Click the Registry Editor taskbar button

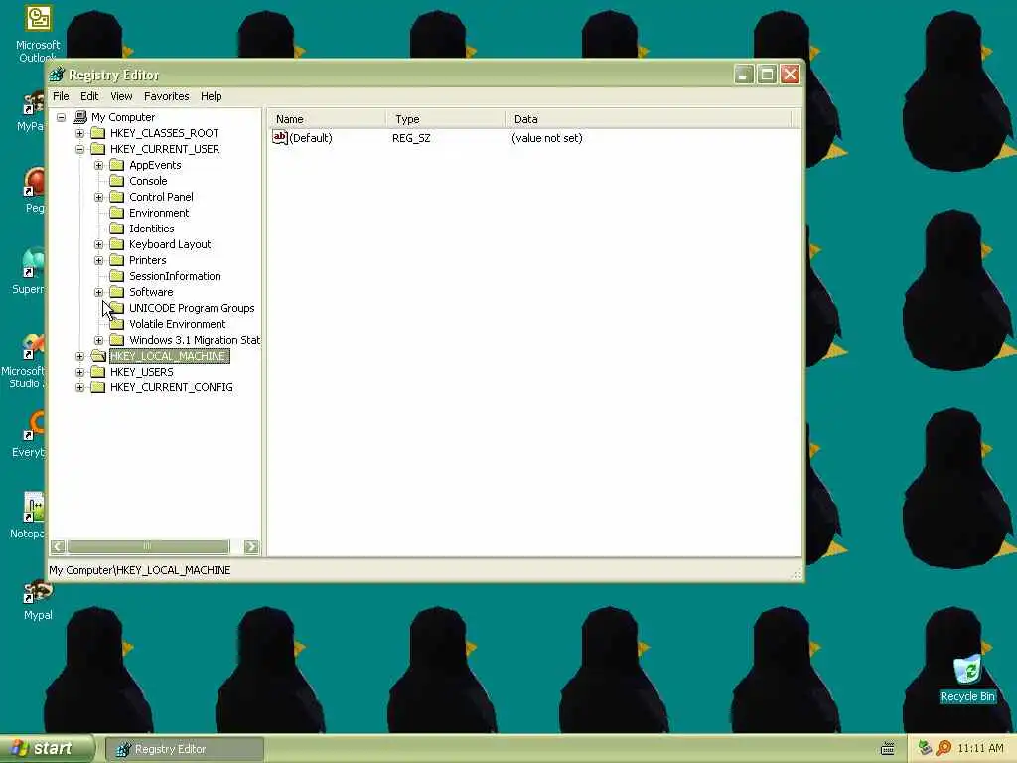pos(184,749)
